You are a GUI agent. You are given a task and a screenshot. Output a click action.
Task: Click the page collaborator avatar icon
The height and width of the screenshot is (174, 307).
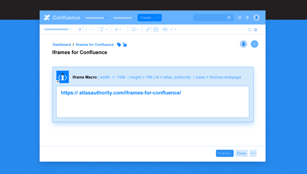coord(243,44)
